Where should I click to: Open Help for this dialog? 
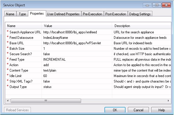162,110
